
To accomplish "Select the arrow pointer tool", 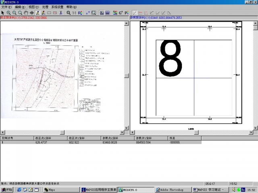I will tap(3, 13).
